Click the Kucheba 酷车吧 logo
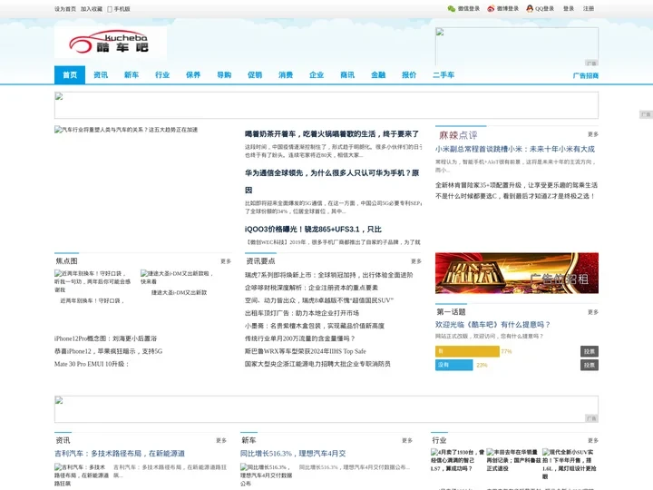Viewport: 653px width, 490px height. point(111,43)
